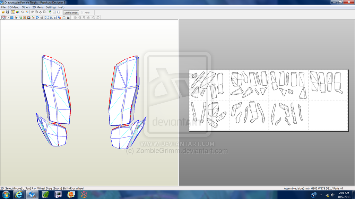Click the colored bar-chart pages icon
This screenshot has height=199, width=355.
(60, 17)
